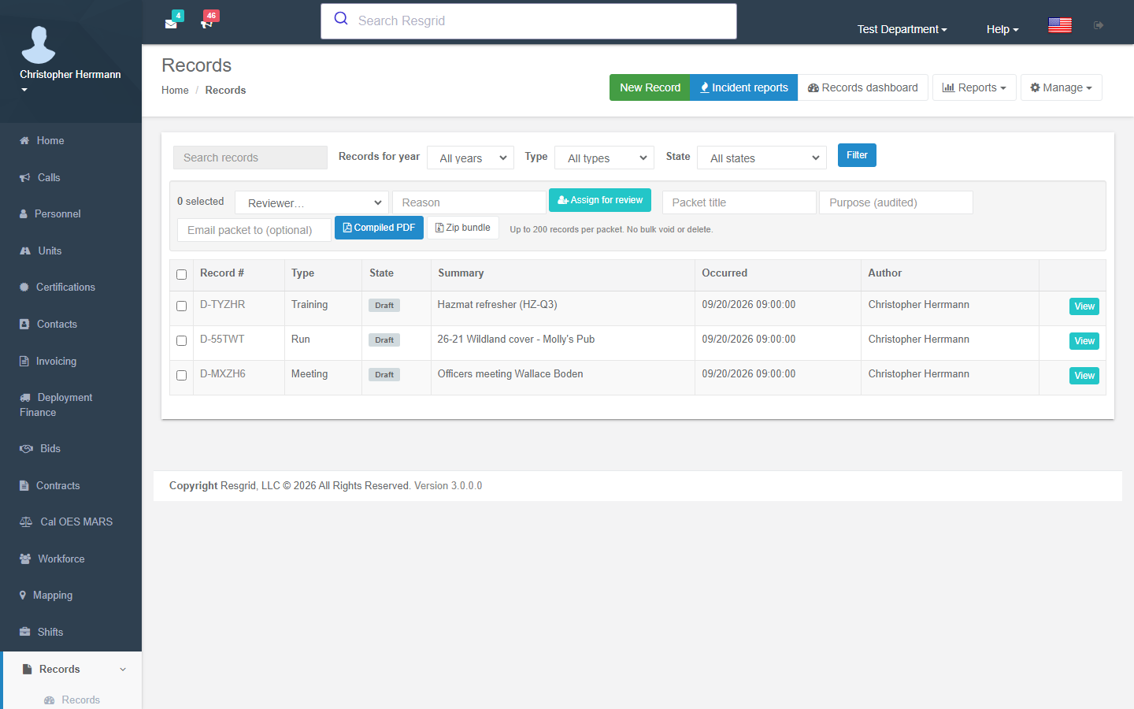Click the Home house icon in sidebar

point(24,140)
